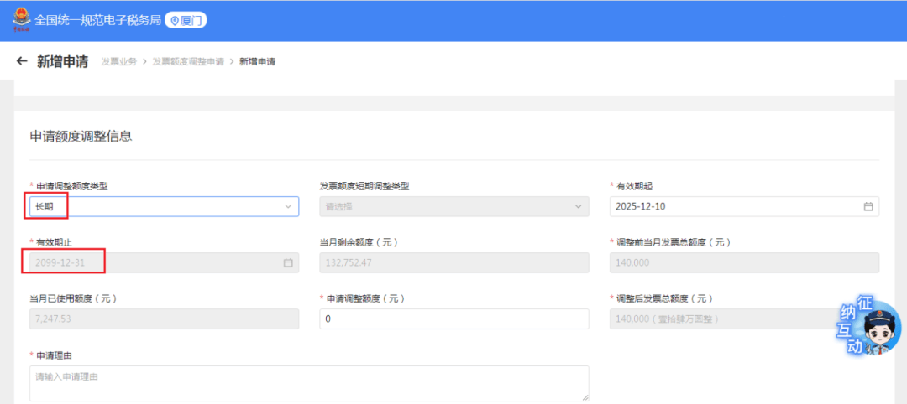
Task: Click the 调整前当月发票总额度 field
Action: pos(744,262)
